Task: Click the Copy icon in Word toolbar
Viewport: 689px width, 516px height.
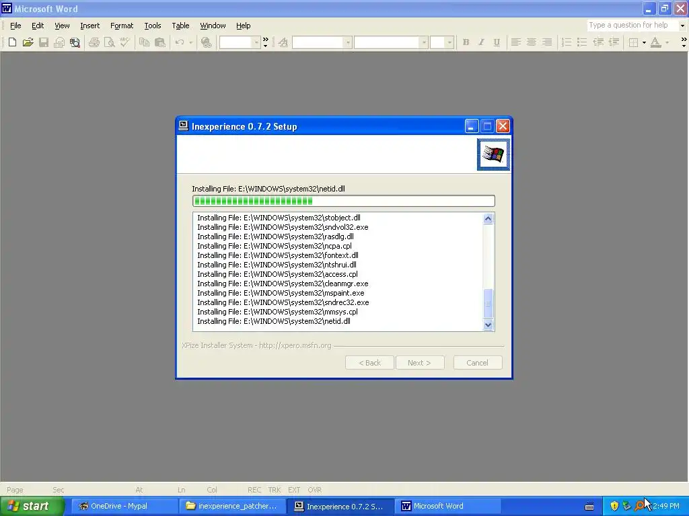Action: click(x=144, y=42)
